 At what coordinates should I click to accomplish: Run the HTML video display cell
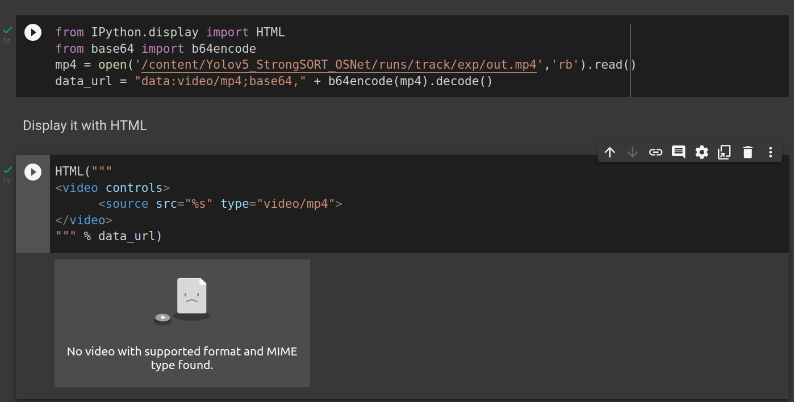(32, 171)
